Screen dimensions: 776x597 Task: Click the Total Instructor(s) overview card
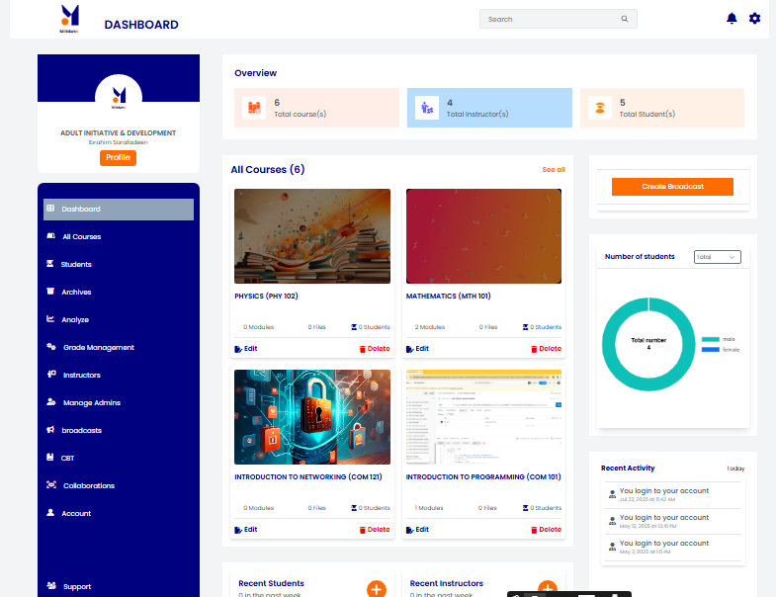click(489, 108)
